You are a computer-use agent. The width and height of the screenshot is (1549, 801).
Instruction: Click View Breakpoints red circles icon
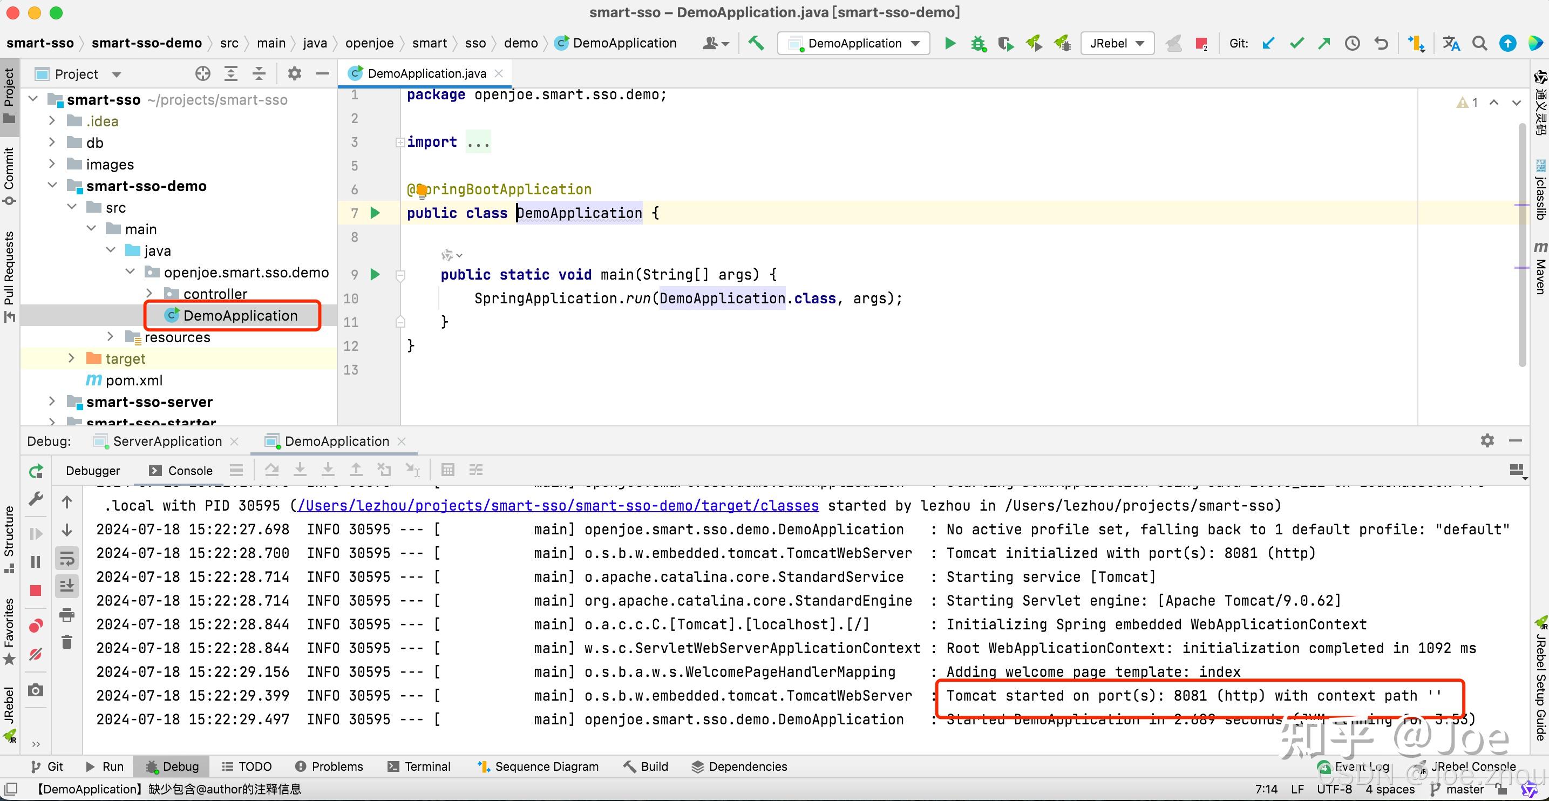click(x=36, y=626)
